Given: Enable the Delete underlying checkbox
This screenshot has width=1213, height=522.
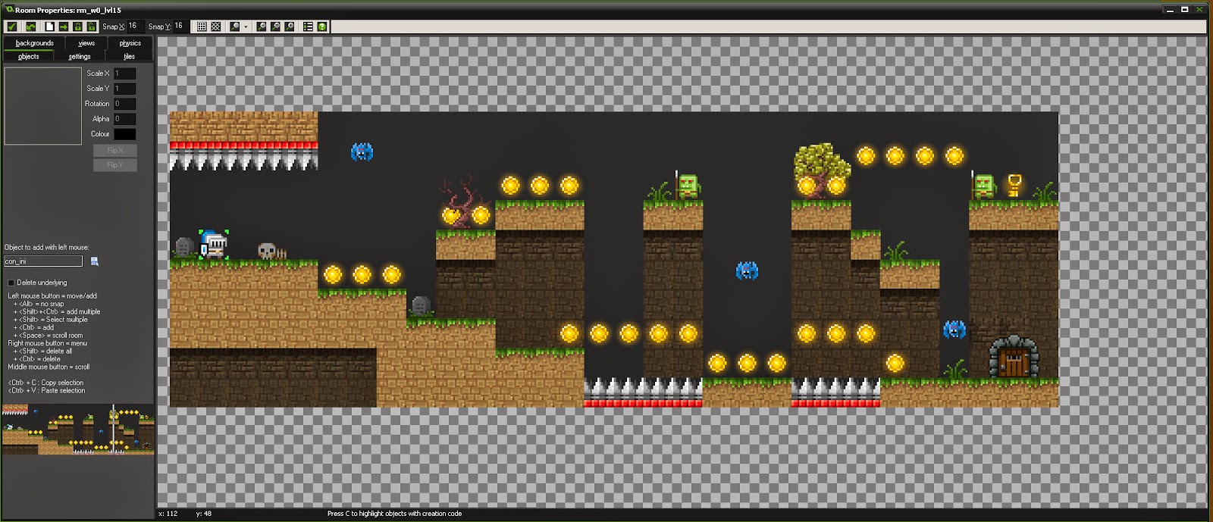Looking at the screenshot, I should tap(11, 283).
